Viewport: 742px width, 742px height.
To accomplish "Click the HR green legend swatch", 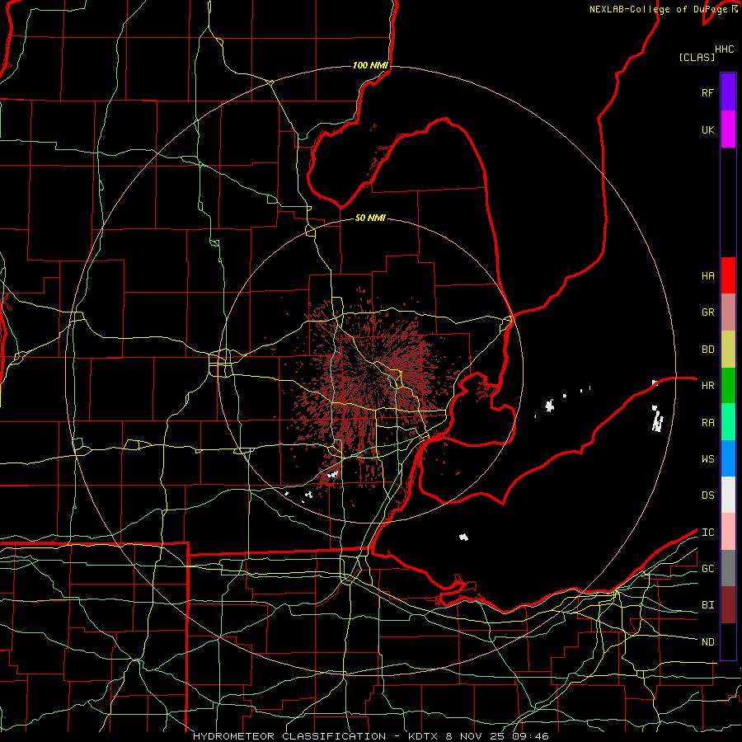I will (728, 386).
